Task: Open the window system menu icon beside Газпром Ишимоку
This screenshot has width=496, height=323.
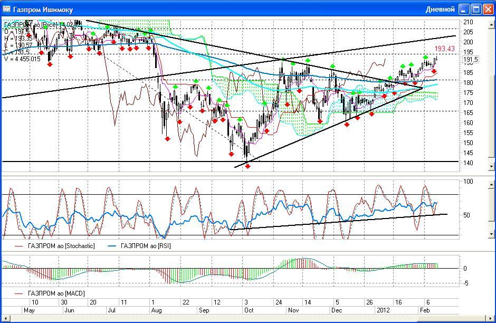Action: [x=6, y=9]
